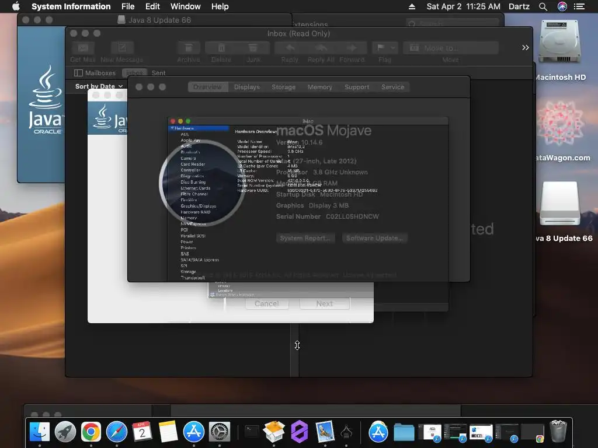Screen dimensions: 598x448
Task: Click the eject icon in menu bar
Action: click(x=412, y=6)
